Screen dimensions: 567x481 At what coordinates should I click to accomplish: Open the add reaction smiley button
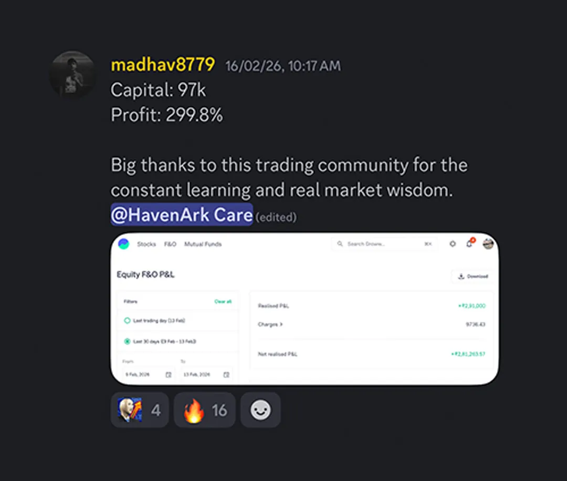coord(260,410)
